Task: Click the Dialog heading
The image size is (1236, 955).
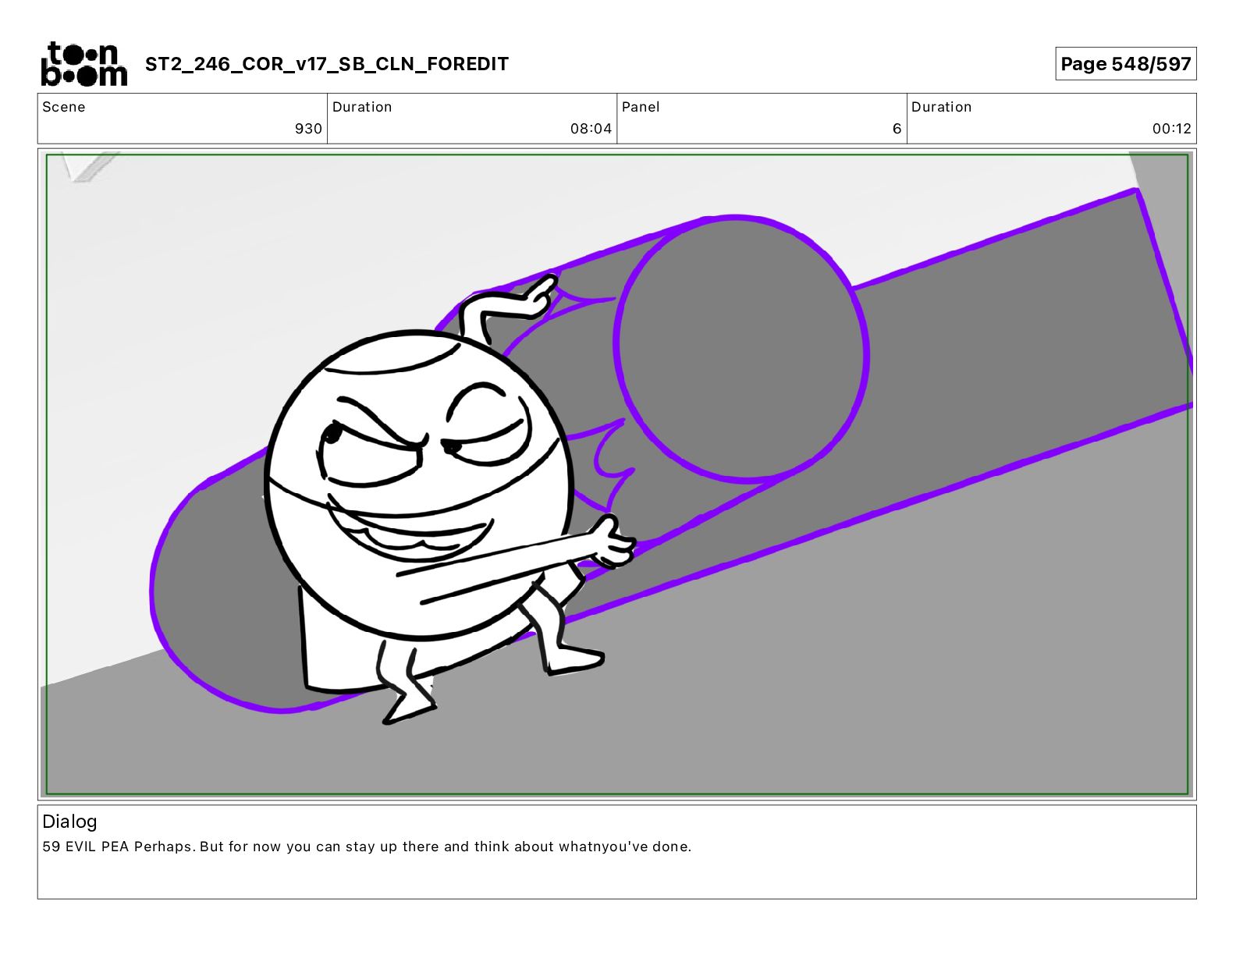Action: point(69,822)
